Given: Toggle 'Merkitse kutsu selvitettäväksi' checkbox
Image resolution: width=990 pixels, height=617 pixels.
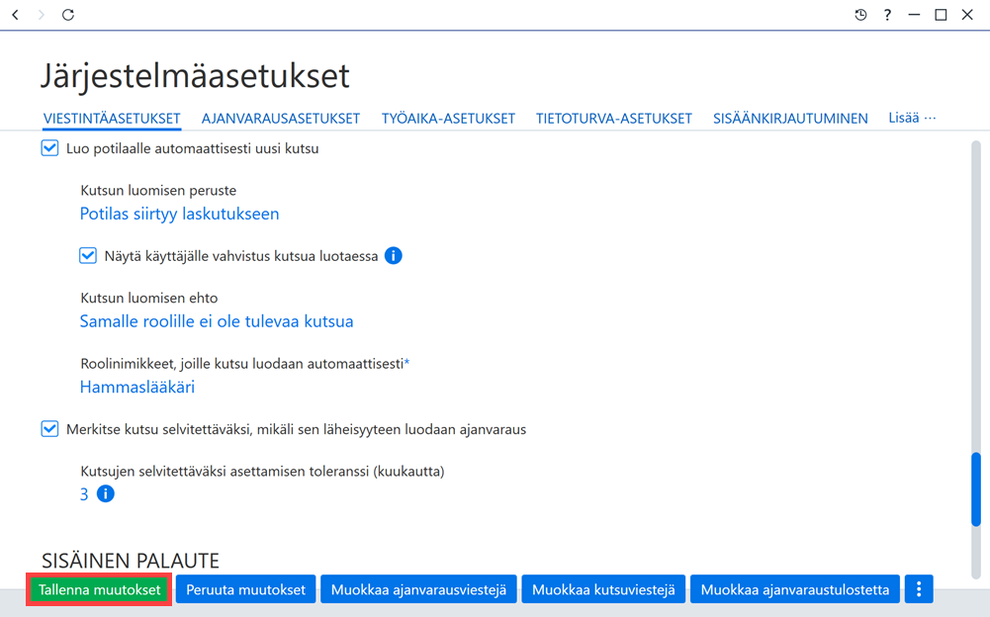Looking at the screenshot, I should pos(49,429).
